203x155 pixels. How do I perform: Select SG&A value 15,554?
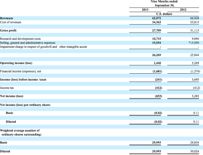[156, 43]
